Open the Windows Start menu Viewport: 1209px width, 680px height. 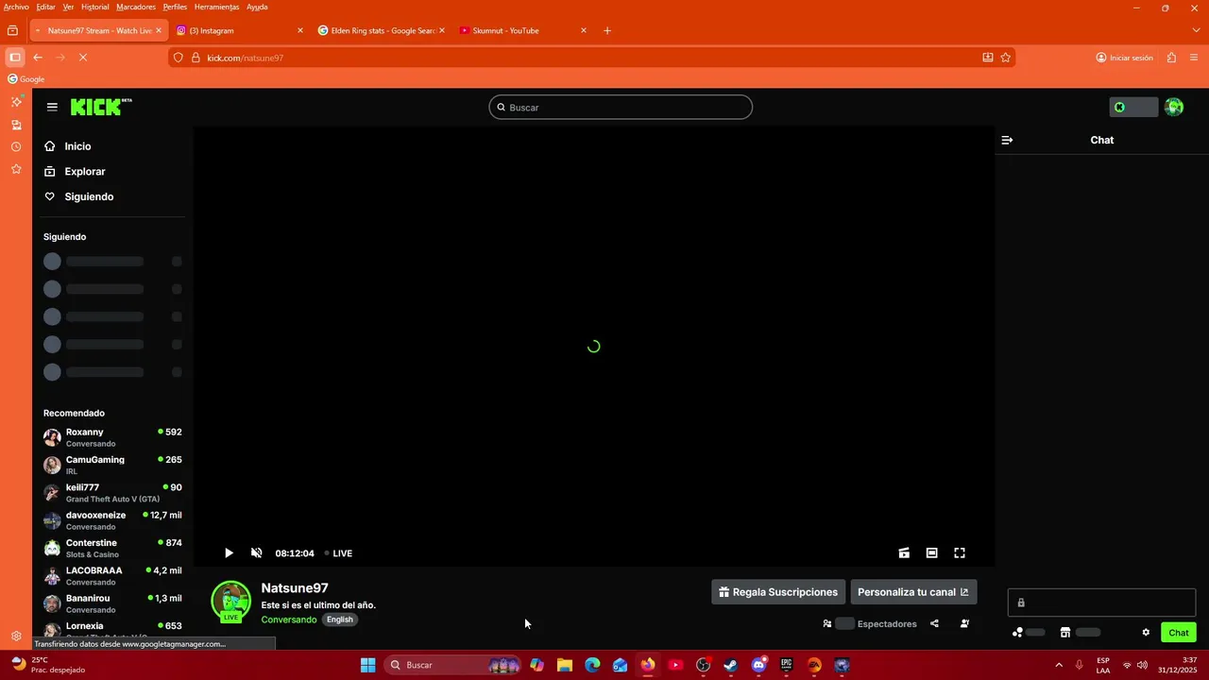click(x=368, y=665)
